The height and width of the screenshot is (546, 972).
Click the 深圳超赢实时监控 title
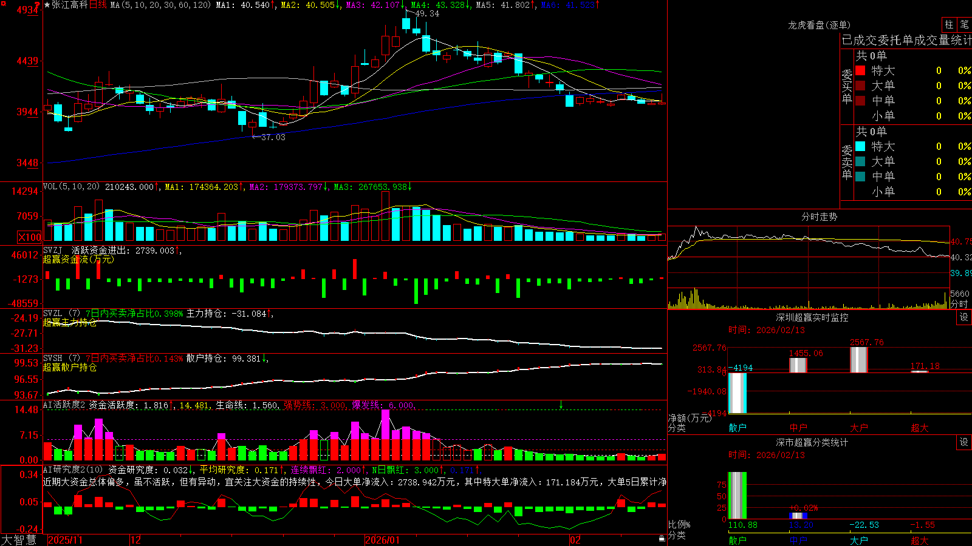pyautogui.click(x=812, y=317)
